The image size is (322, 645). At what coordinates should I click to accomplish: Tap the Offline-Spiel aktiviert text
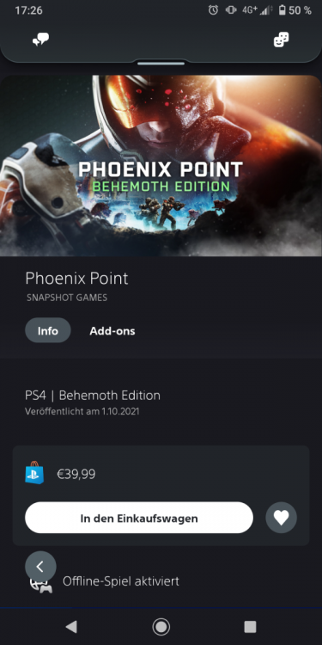[x=121, y=581]
